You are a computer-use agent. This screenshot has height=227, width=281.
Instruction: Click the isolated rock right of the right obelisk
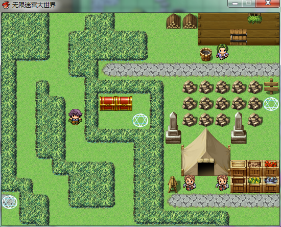click(x=254, y=120)
